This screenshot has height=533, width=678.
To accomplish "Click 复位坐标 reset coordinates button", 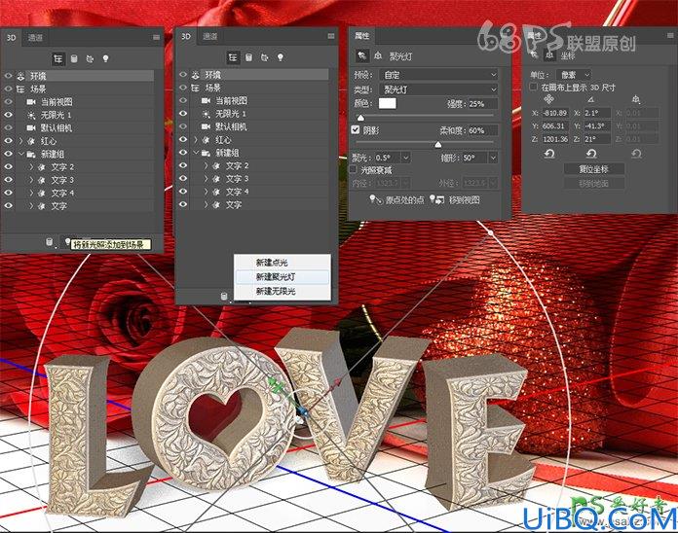I will (x=593, y=168).
